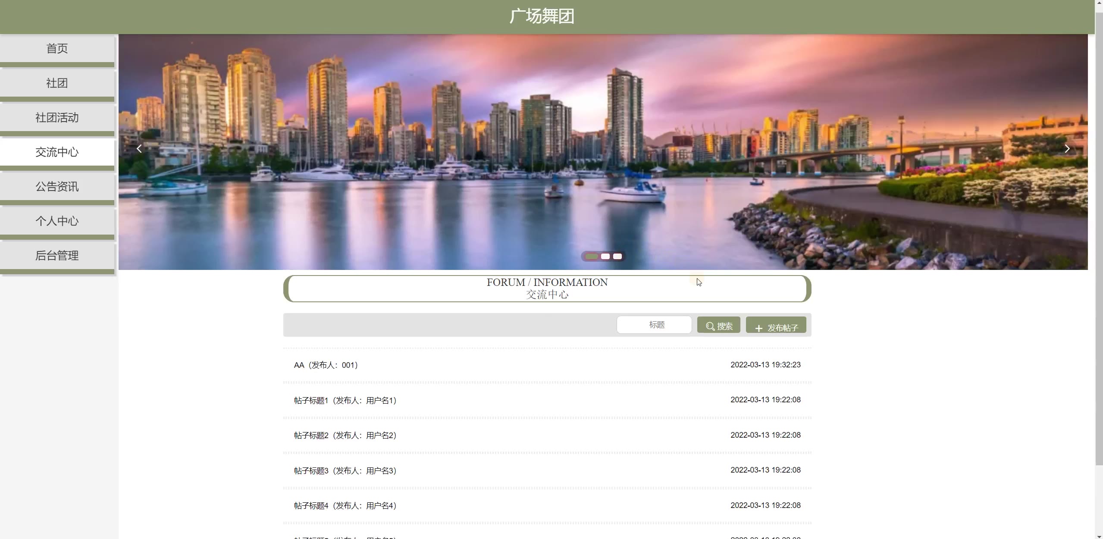Image resolution: width=1103 pixels, height=539 pixels.
Task: Open the 社团活动 page
Action: (57, 118)
